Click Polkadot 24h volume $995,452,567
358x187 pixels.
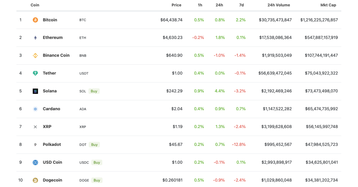tap(278, 144)
